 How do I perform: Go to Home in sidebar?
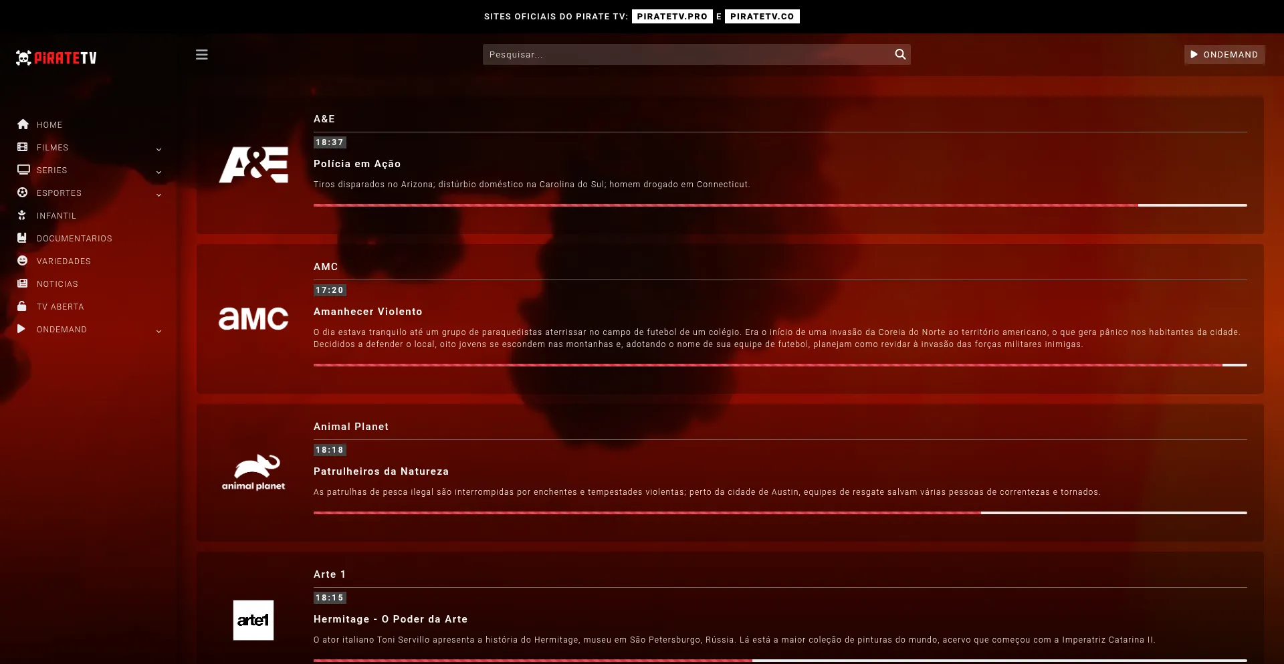(x=49, y=125)
